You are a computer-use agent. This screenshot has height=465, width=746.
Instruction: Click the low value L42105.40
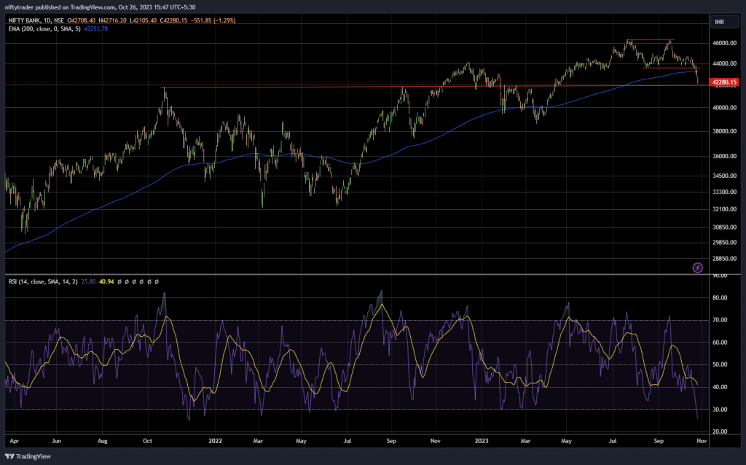(143, 20)
